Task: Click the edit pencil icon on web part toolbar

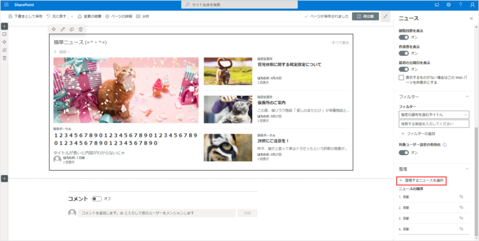Action: pyautogui.click(x=63, y=29)
